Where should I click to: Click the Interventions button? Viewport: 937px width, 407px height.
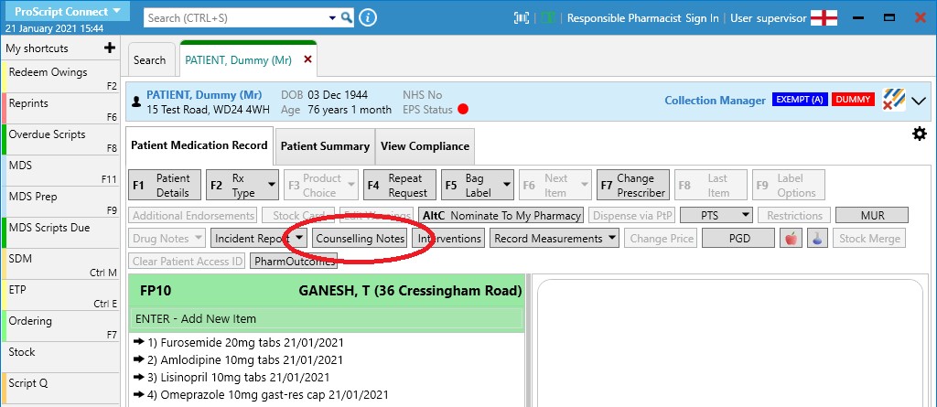448,239
